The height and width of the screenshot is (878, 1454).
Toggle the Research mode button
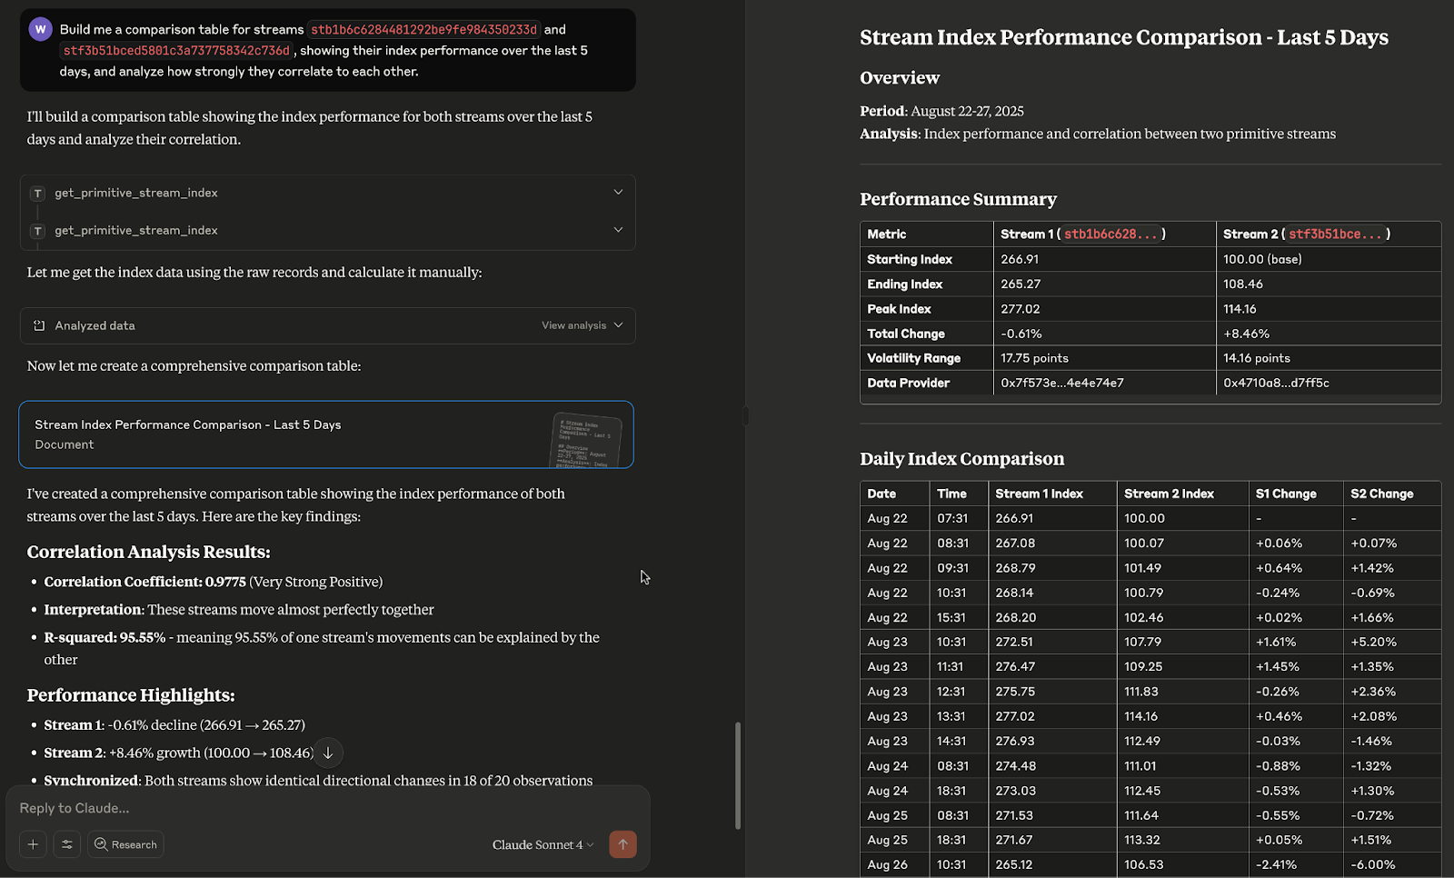coord(125,844)
